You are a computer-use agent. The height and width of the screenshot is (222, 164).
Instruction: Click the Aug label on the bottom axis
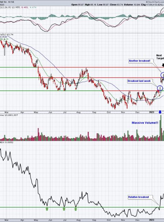click(x=78, y=220)
